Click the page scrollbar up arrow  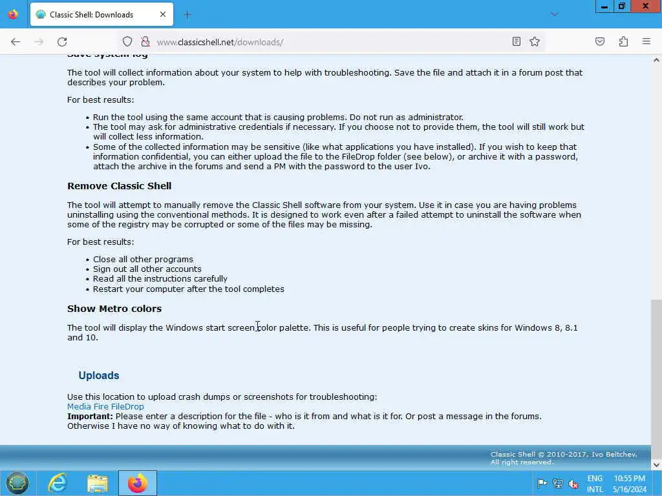[x=657, y=60]
